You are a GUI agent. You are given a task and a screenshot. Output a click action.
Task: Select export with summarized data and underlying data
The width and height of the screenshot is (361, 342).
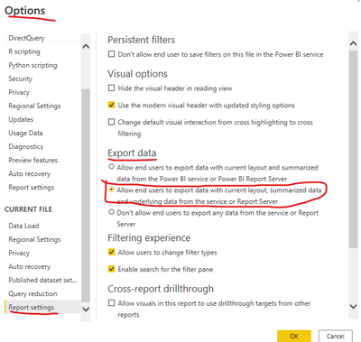[x=111, y=189]
